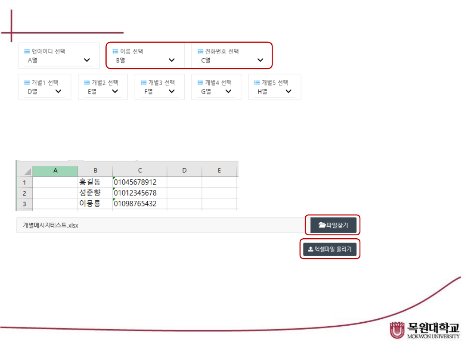Open the 개별2 선택 dropdown showing E열
465x349 pixels.
click(x=103, y=91)
